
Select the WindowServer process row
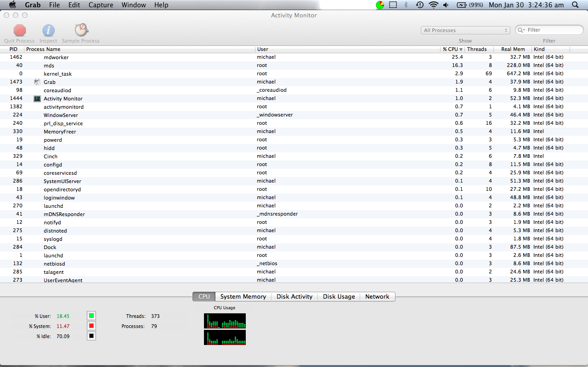(294, 115)
